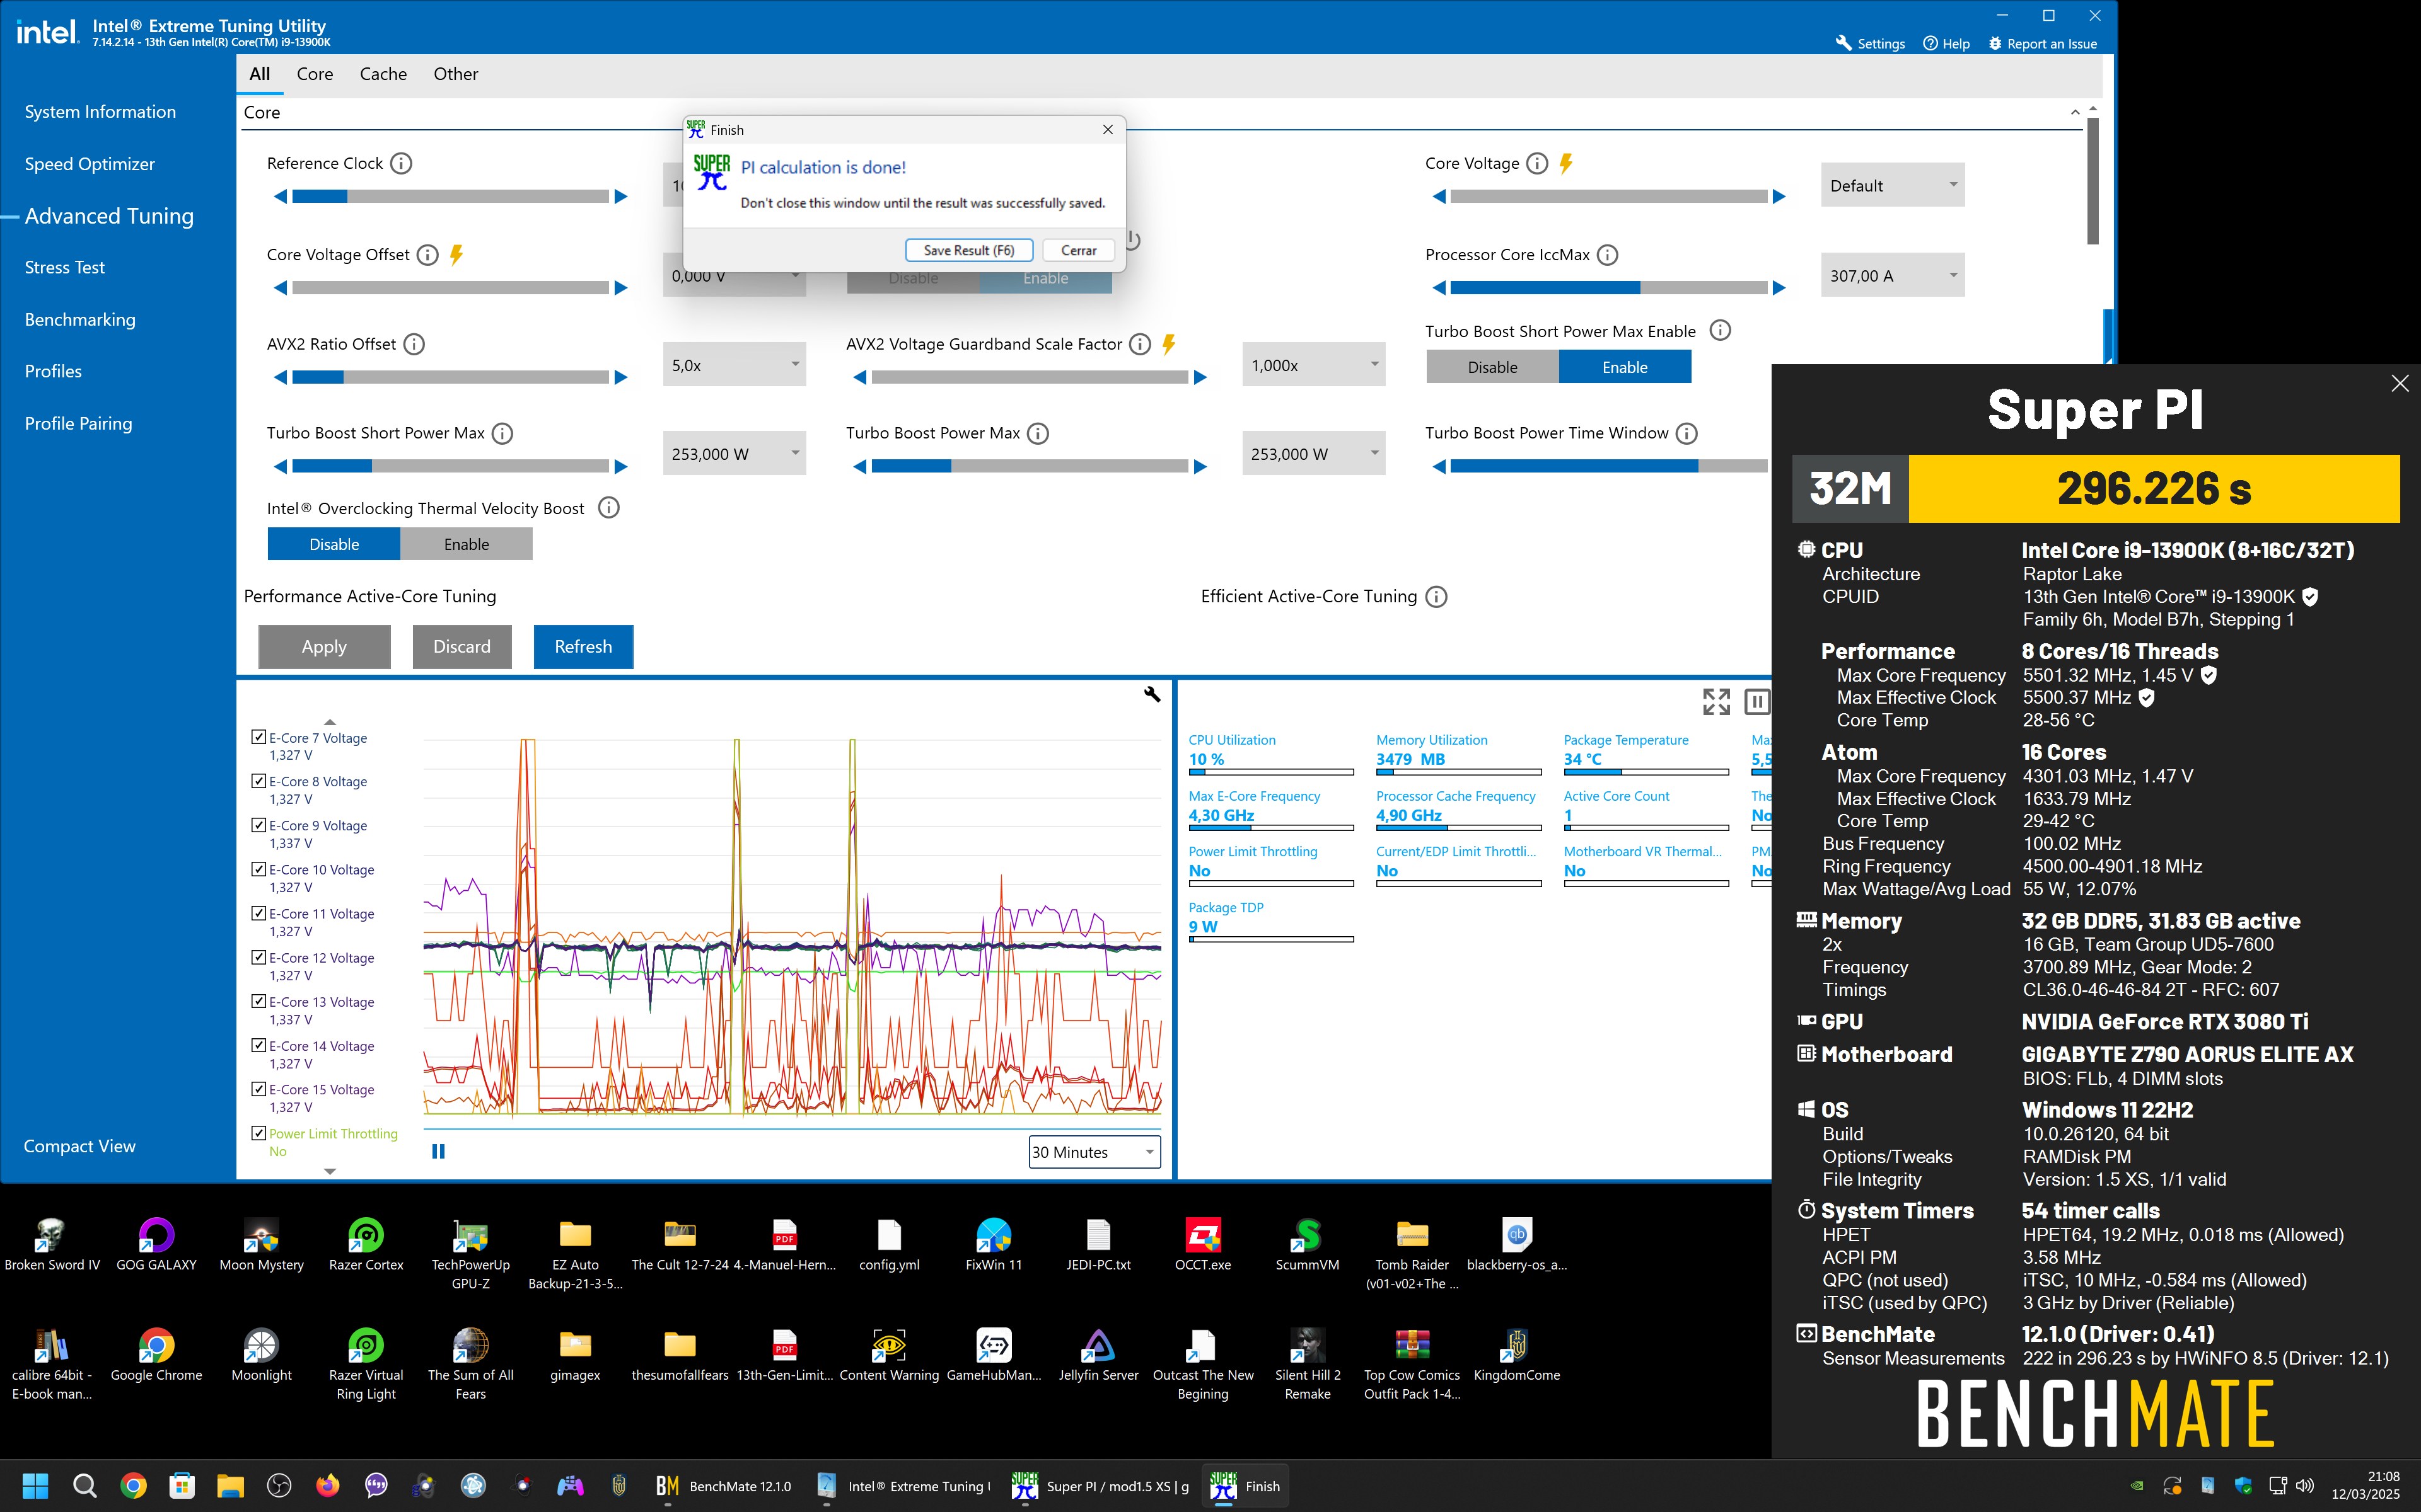The height and width of the screenshot is (1512, 2421).
Task: Open the Google Chrome desktop shortcut
Action: click(156, 1355)
